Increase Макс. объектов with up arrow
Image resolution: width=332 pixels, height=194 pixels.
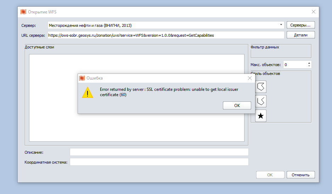click(x=309, y=63)
